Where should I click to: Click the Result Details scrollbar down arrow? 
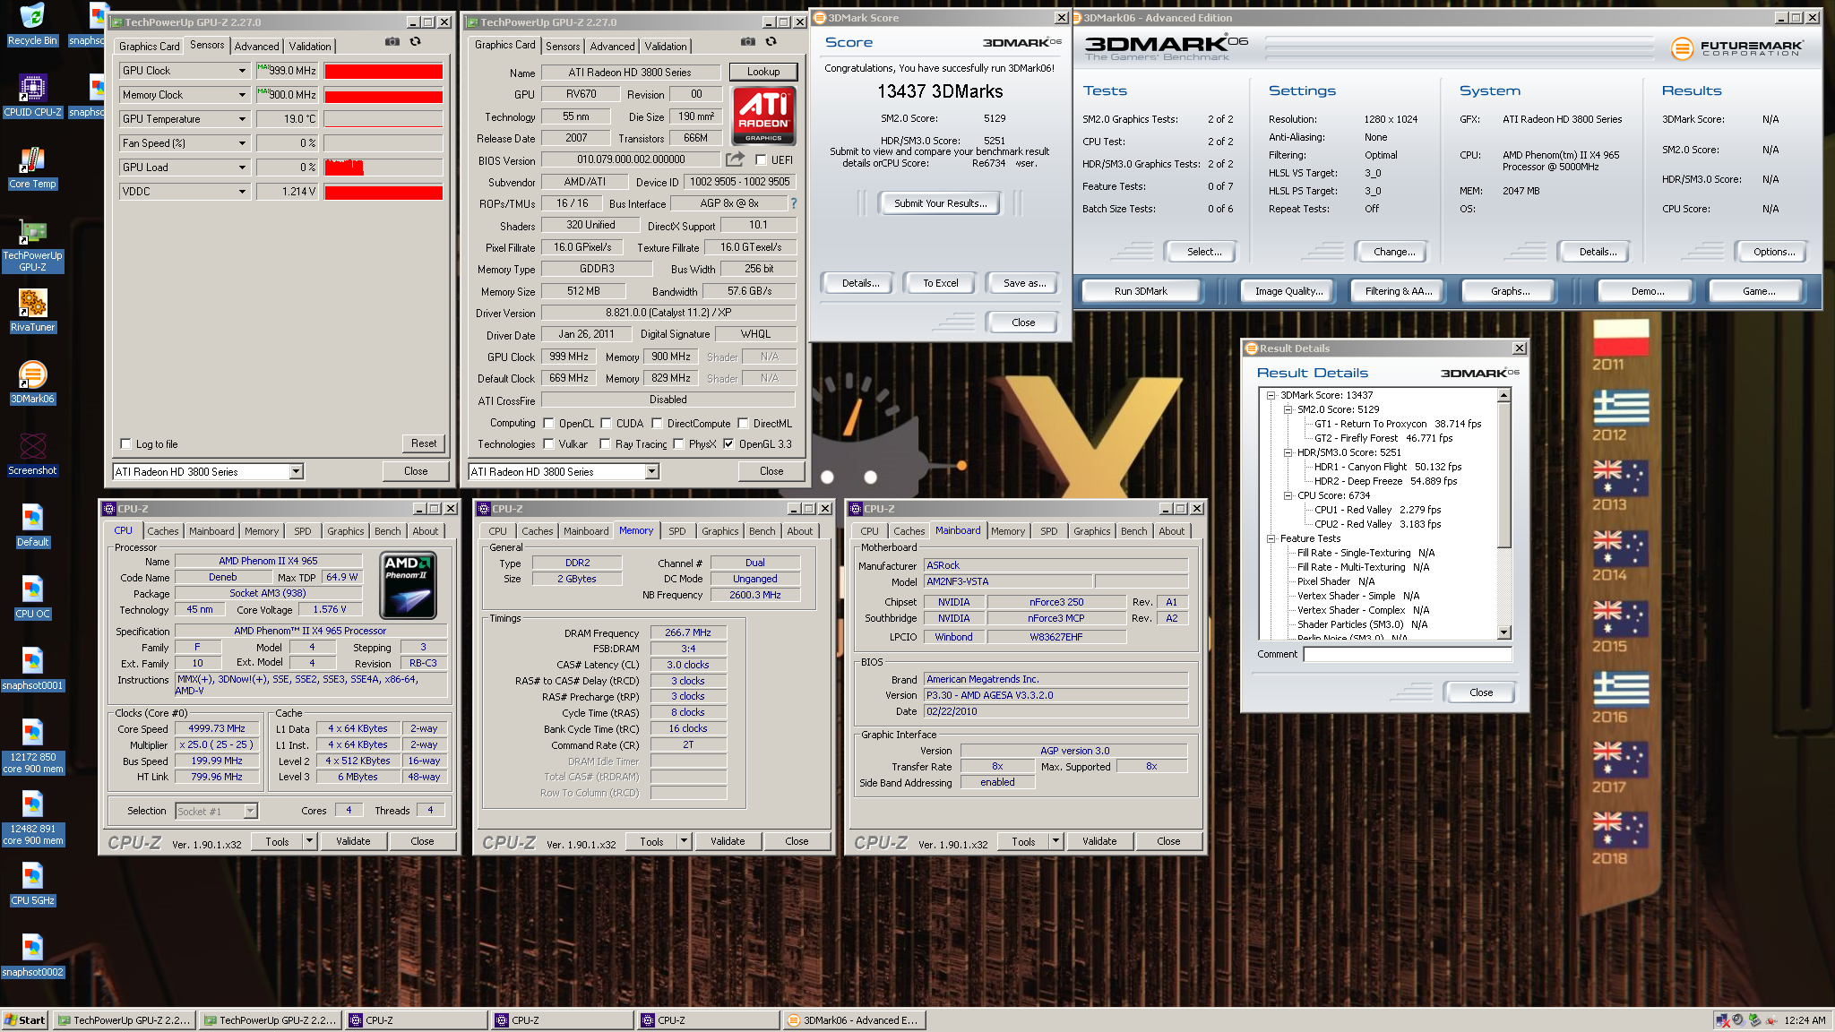[x=1503, y=632]
